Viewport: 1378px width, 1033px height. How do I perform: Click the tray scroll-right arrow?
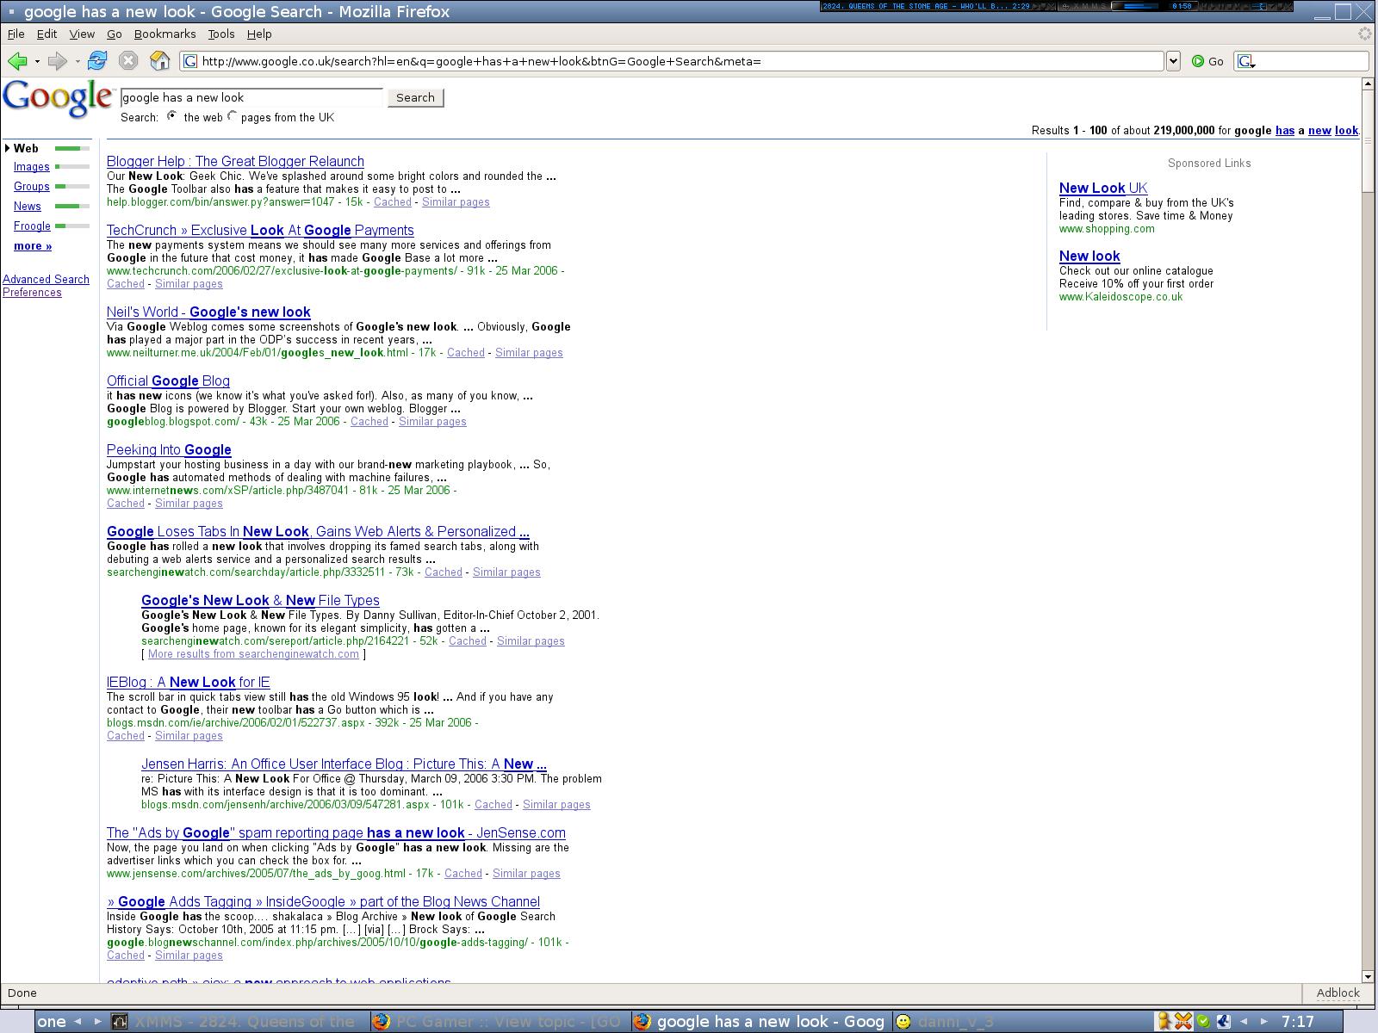tap(1266, 1022)
